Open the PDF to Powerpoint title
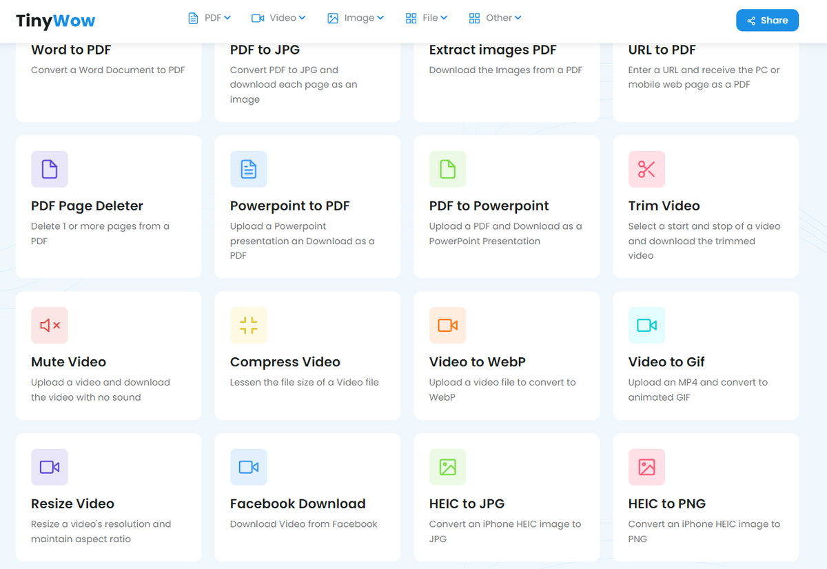Viewport: 827px width, 569px height. tap(489, 206)
